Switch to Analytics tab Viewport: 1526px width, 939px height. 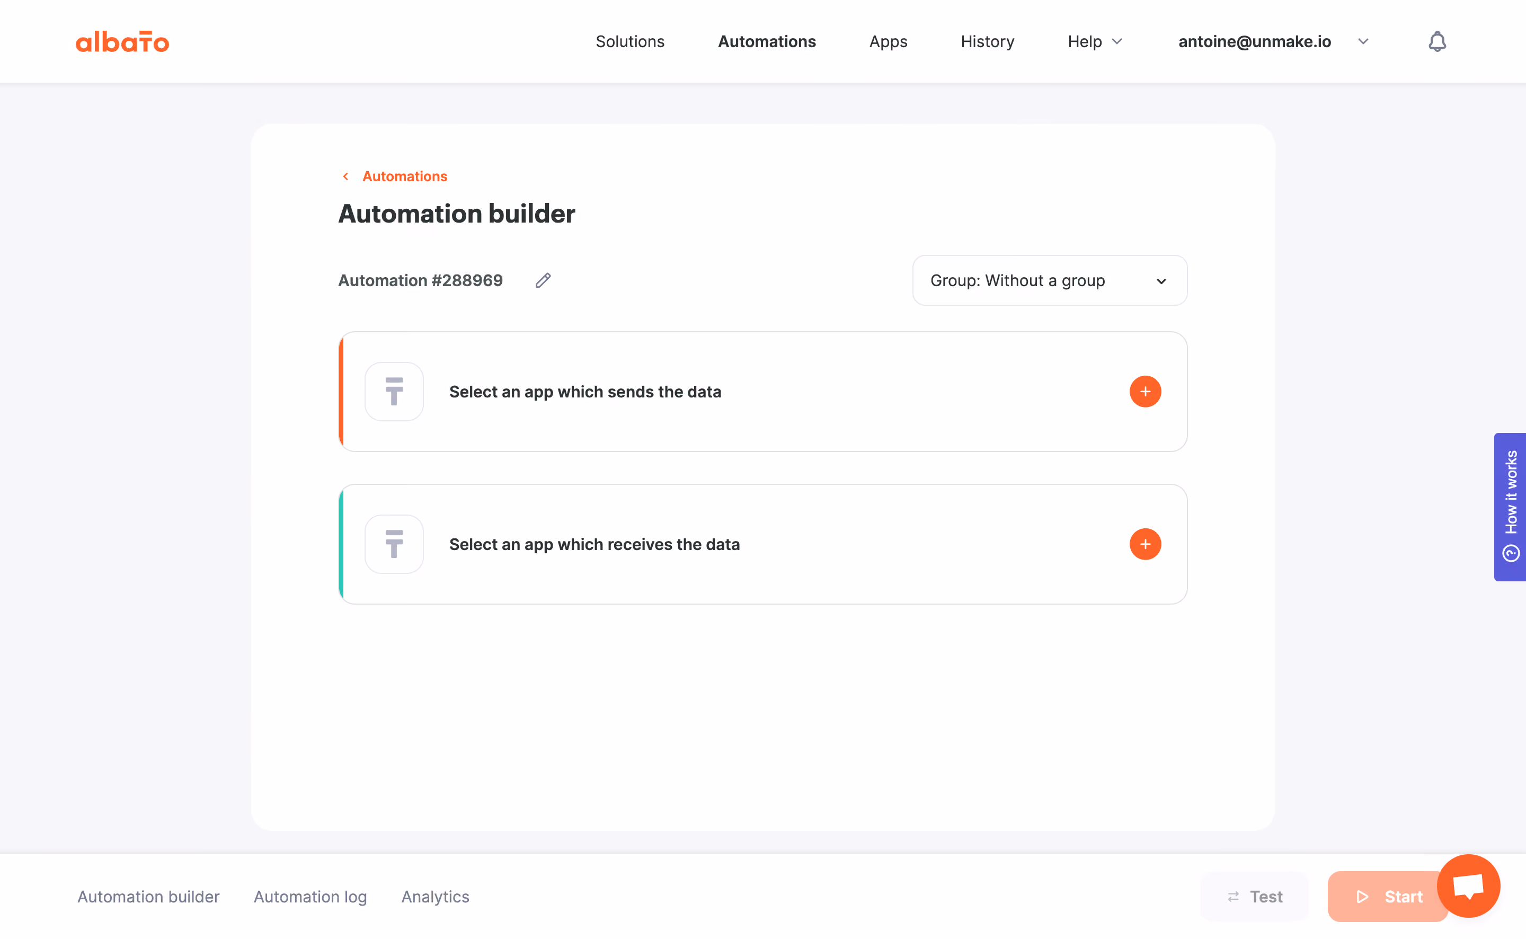435,897
